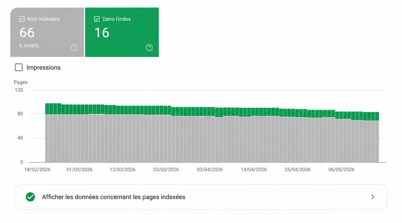The image size is (402, 223).
Task: Click the 01/03/2026 date axis label
Action: [x=79, y=169]
